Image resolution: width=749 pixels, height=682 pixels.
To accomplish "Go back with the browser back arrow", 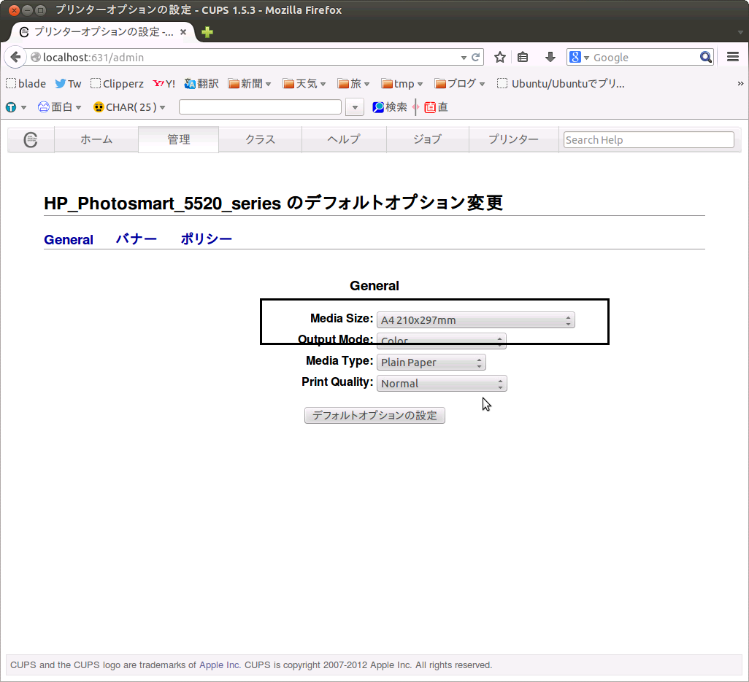I will coord(15,58).
